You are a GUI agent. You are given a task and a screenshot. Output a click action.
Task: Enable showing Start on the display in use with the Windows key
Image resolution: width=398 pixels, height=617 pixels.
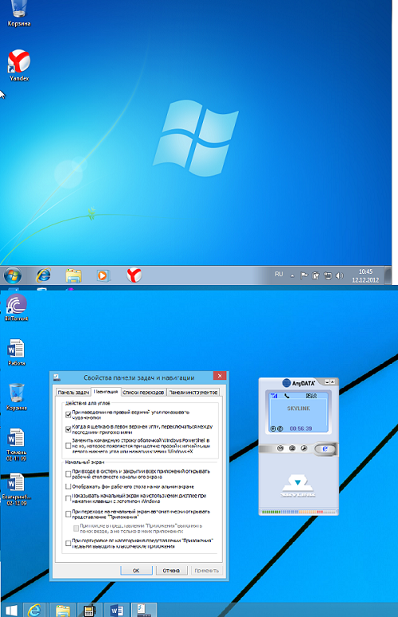(x=68, y=498)
